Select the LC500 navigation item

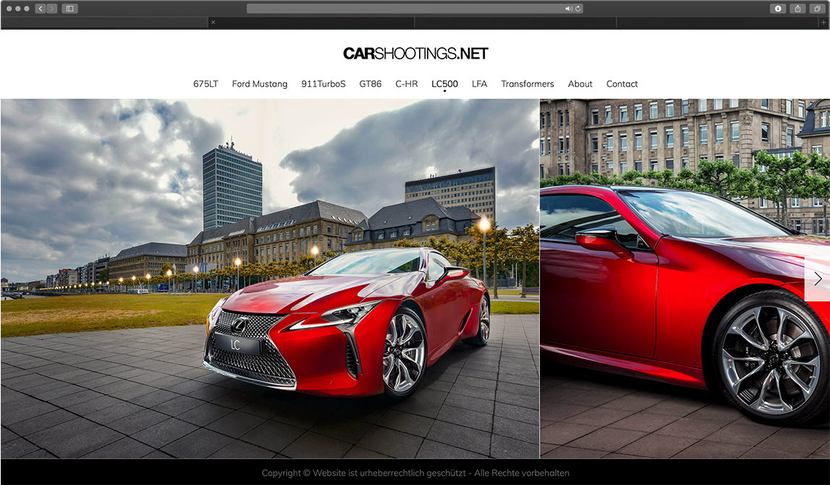tap(444, 84)
